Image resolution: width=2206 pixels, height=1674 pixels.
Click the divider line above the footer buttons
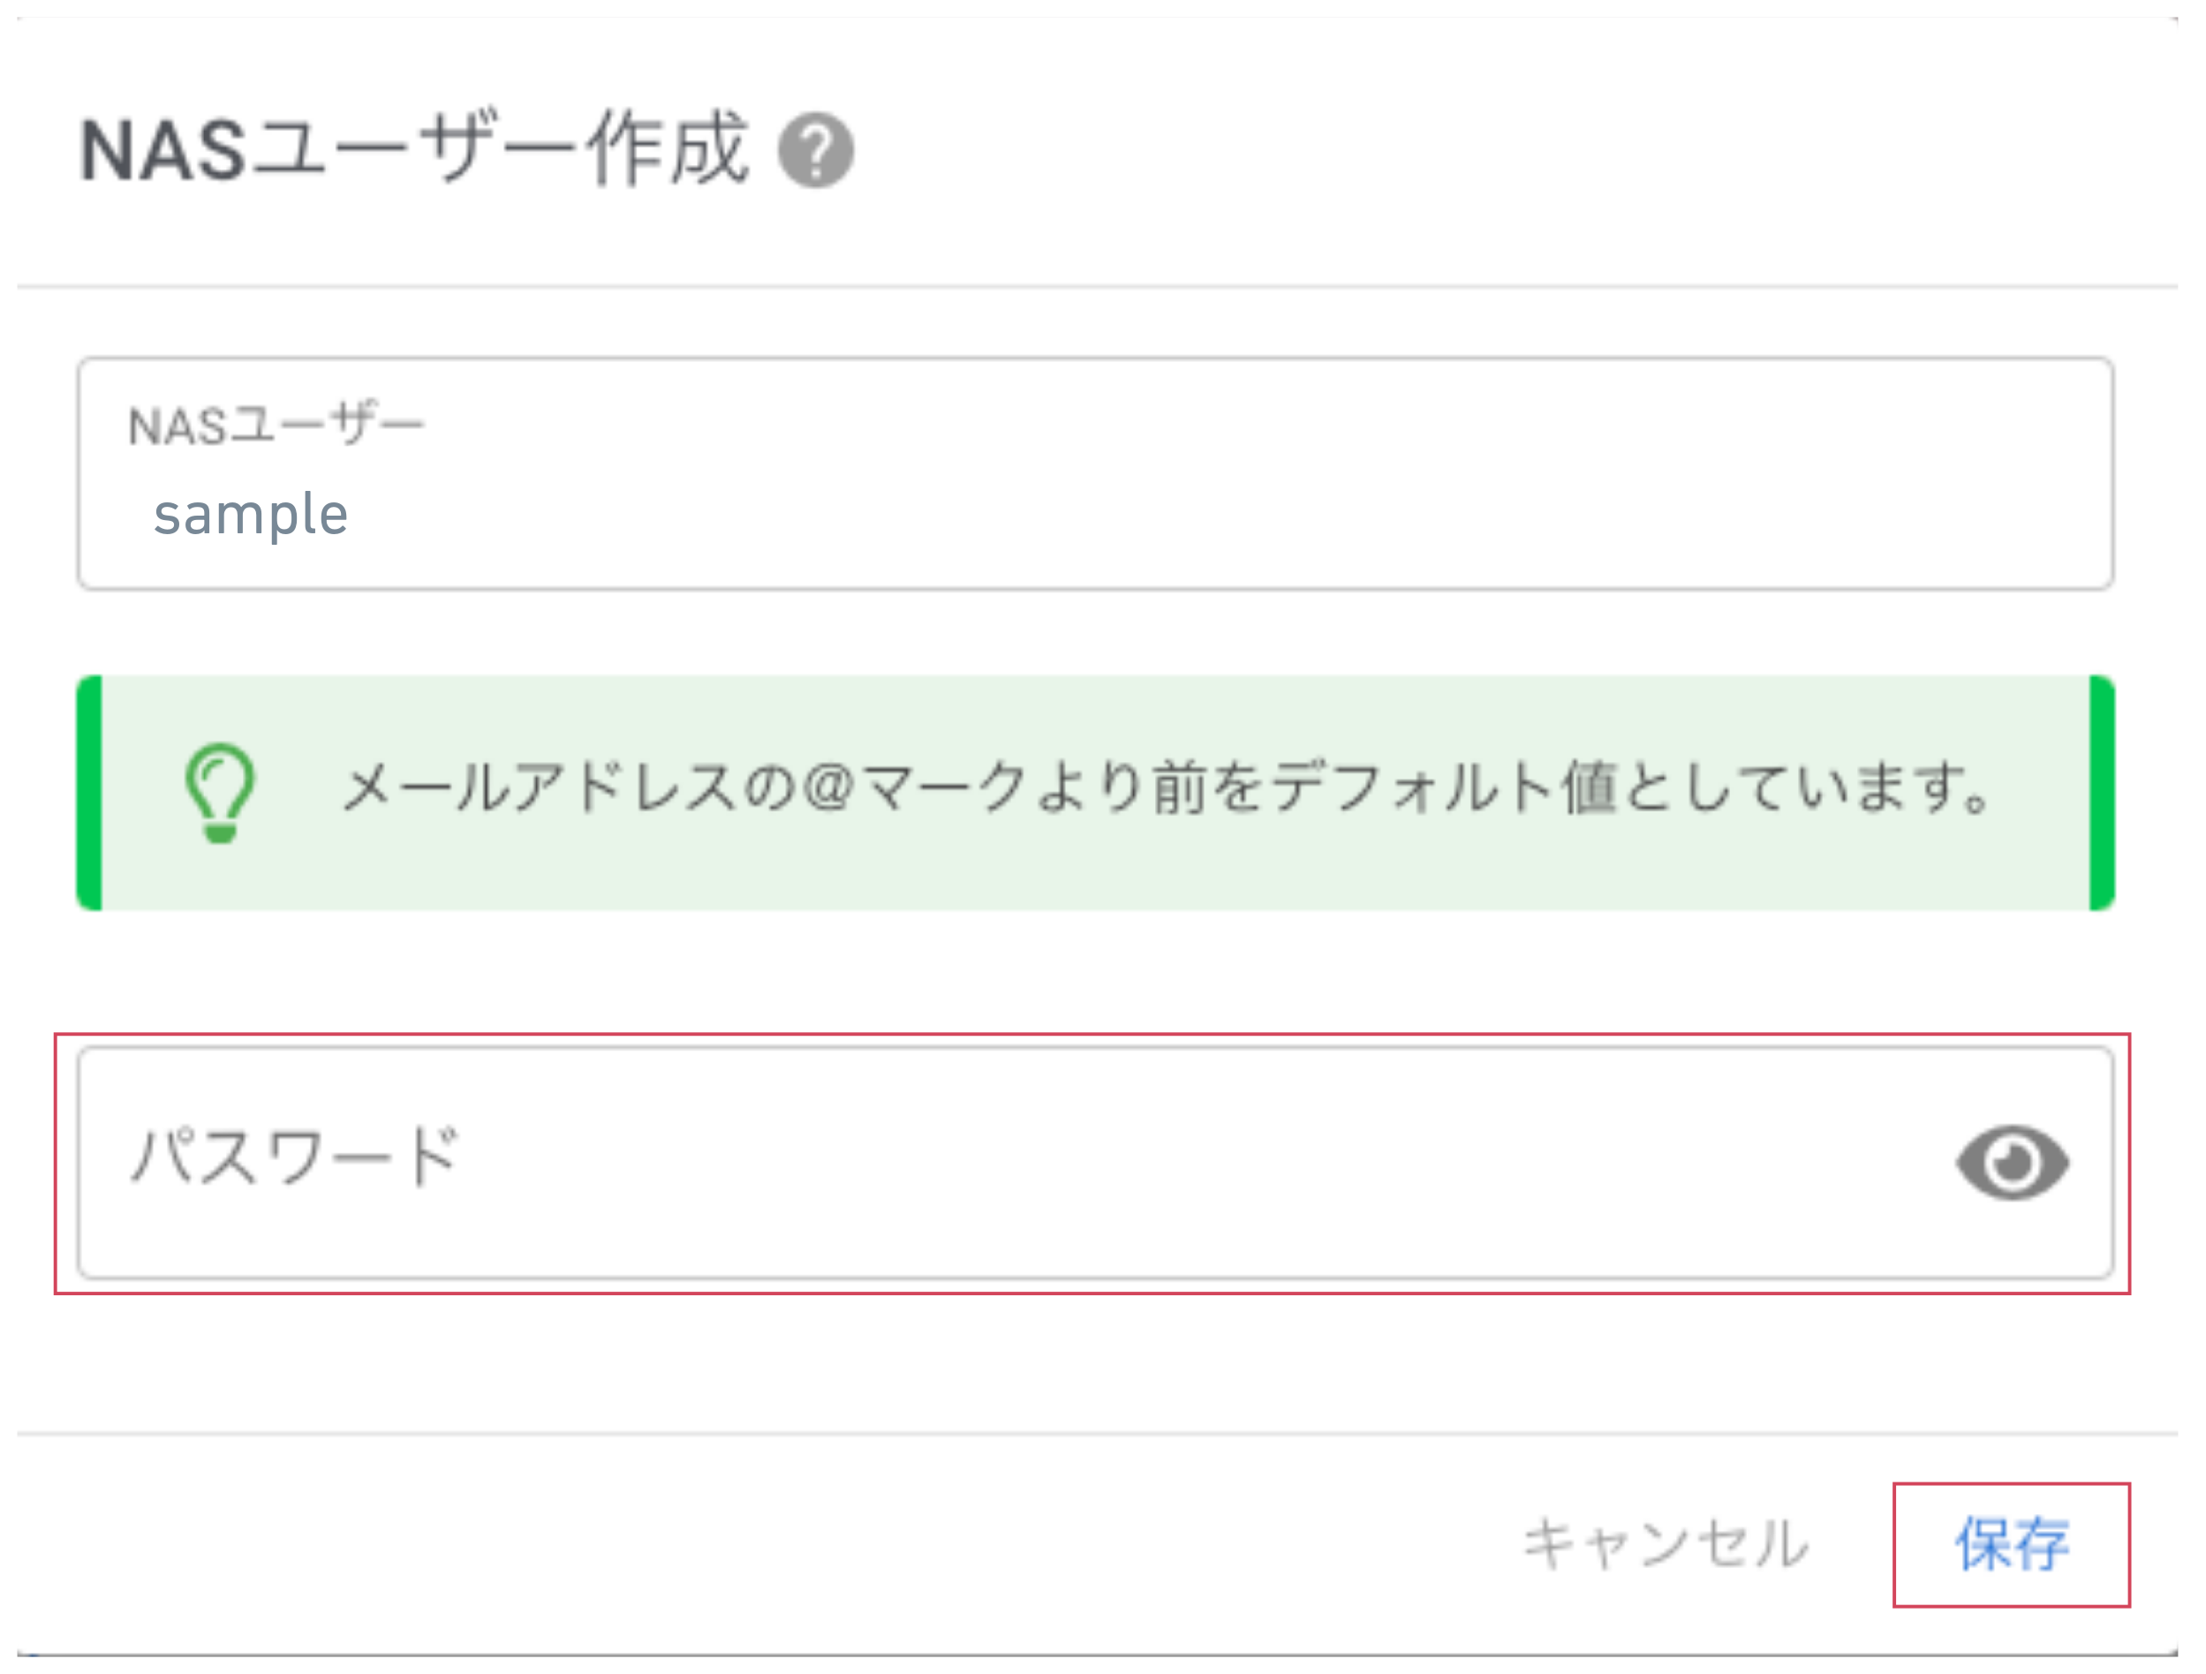1097,1434
